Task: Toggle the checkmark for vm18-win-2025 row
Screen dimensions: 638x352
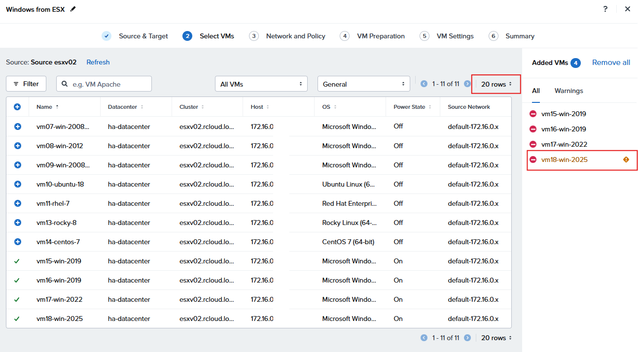Action: click(x=17, y=319)
